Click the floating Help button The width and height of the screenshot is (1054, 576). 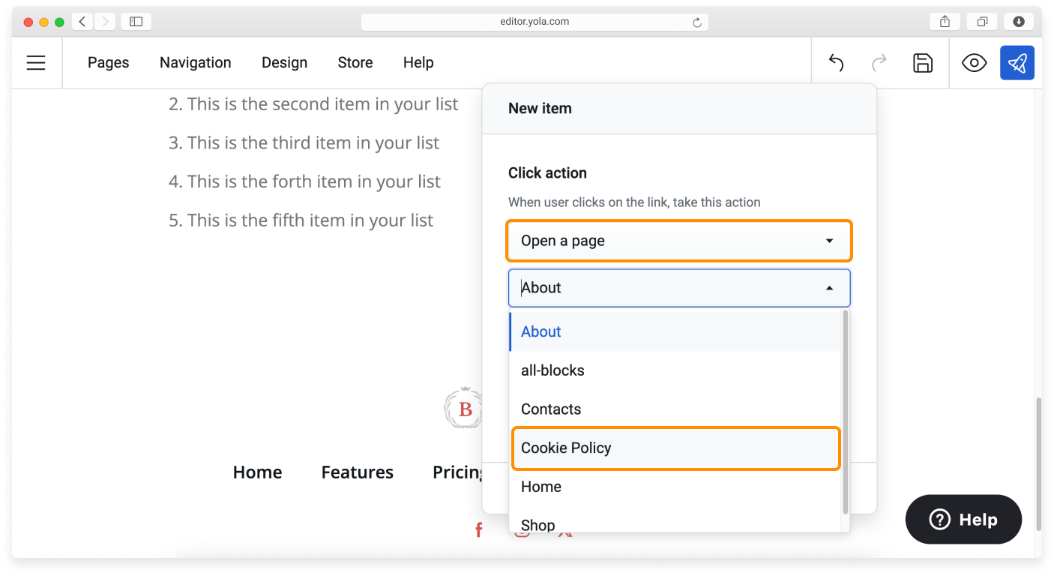point(963,519)
